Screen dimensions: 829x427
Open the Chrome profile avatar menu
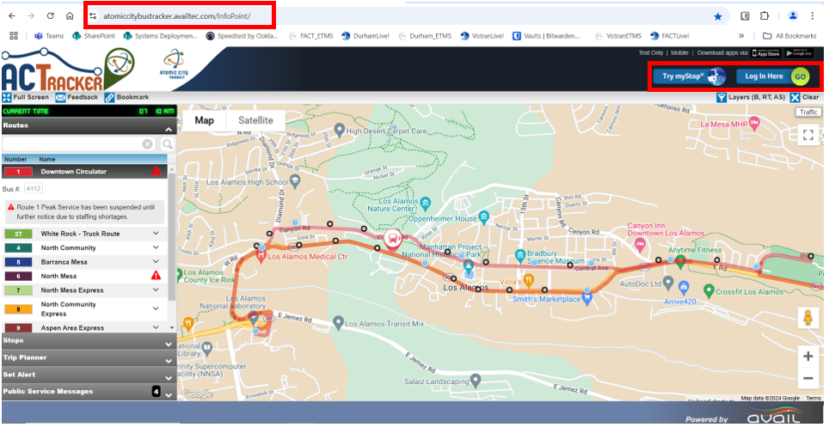[793, 16]
